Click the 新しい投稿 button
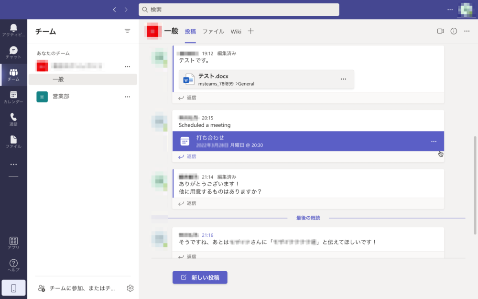Viewport: 478px width, 299px height. click(200, 277)
